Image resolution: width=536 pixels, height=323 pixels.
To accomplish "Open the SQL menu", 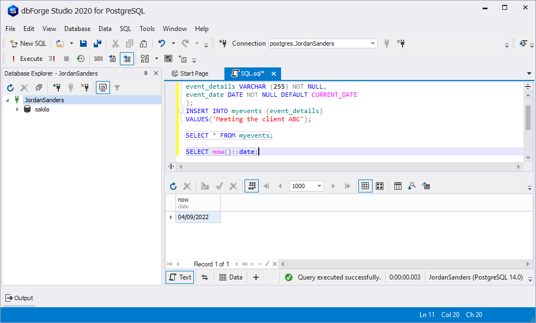I will (125, 28).
